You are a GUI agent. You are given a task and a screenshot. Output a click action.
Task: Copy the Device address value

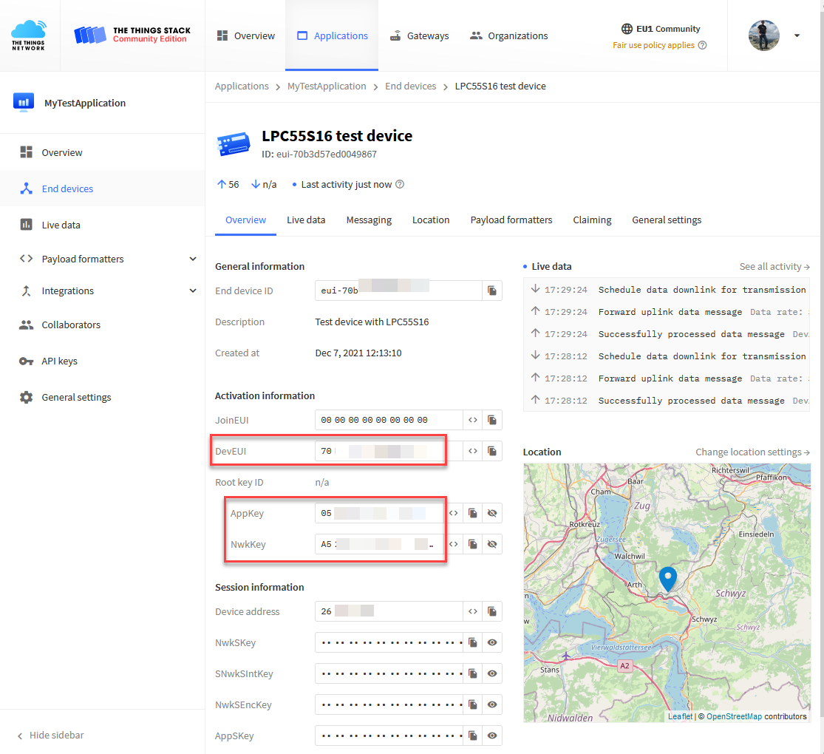click(492, 612)
